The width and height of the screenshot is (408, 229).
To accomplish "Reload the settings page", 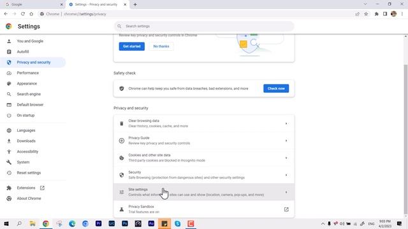I will tap(23, 14).
